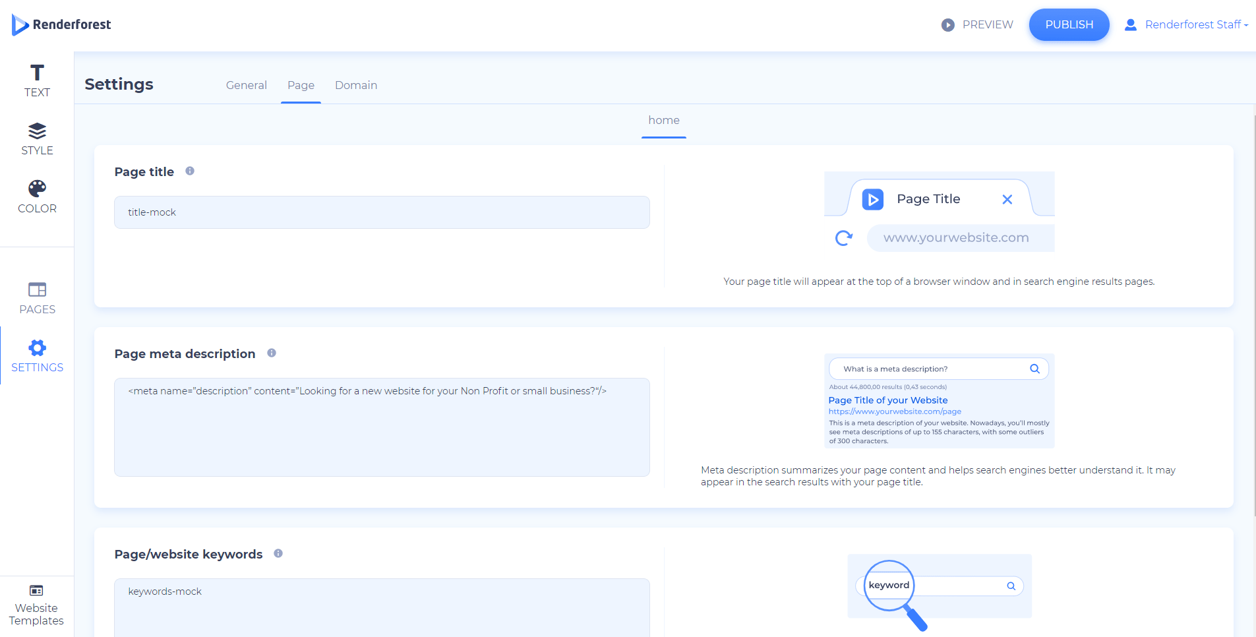Image resolution: width=1256 pixels, height=637 pixels.
Task: Open Website Templates from the sidebar
Action: tap(36, 604)
